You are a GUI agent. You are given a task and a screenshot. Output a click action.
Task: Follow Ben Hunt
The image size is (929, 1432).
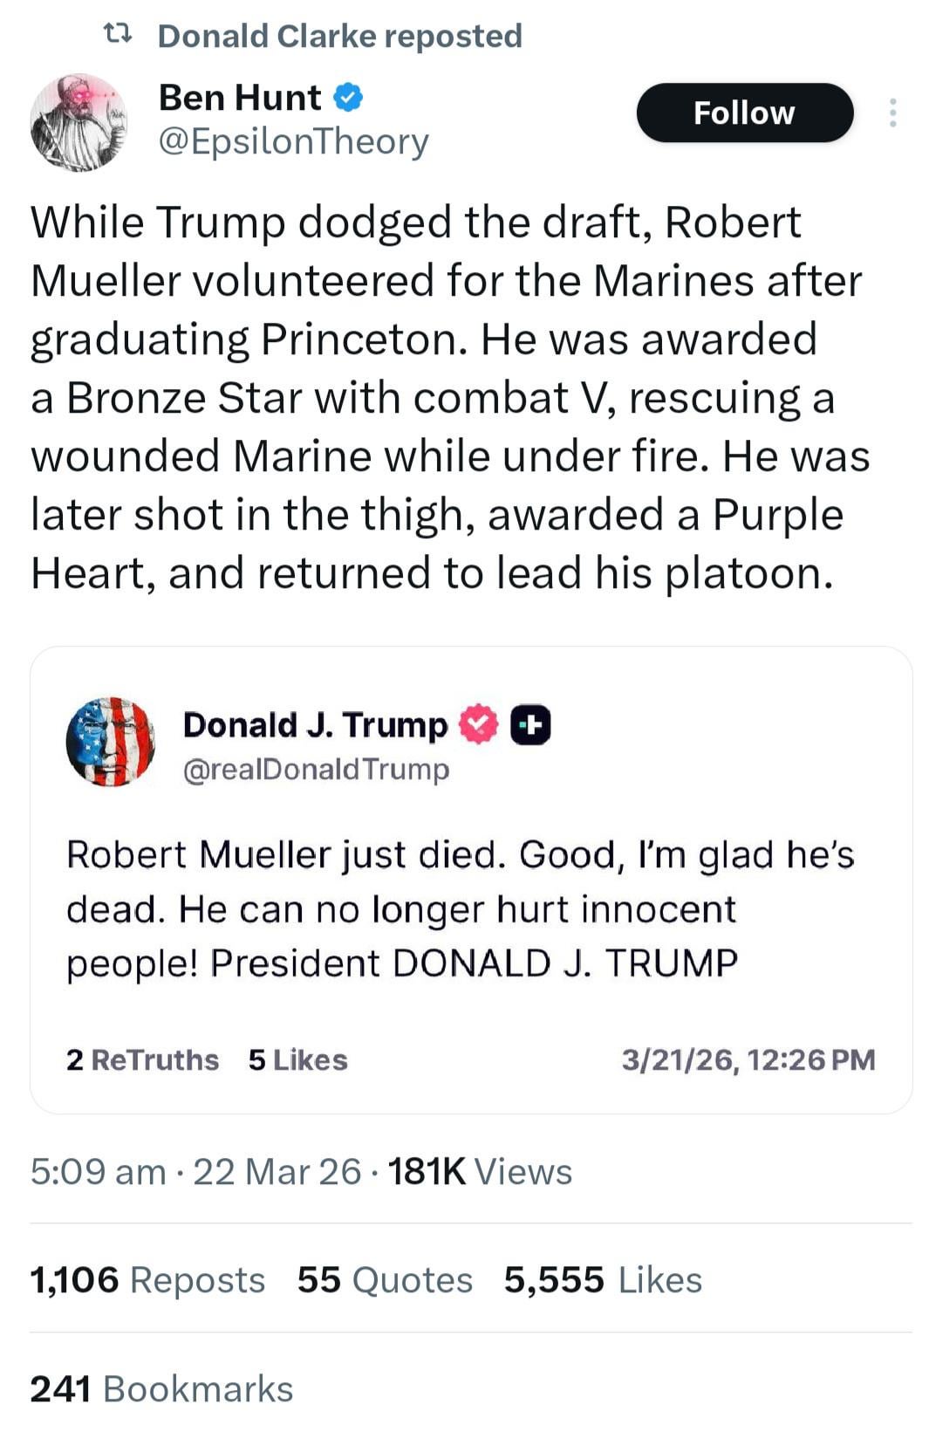point(744,113)
